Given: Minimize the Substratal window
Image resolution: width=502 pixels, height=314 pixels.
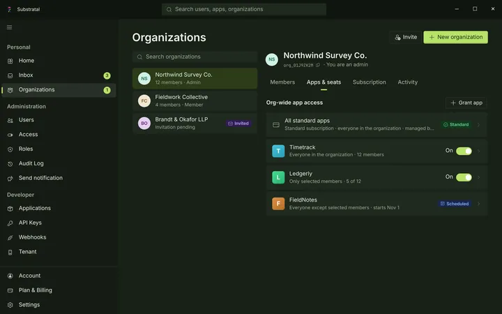Looking at the screenshot, I should 457,9.
